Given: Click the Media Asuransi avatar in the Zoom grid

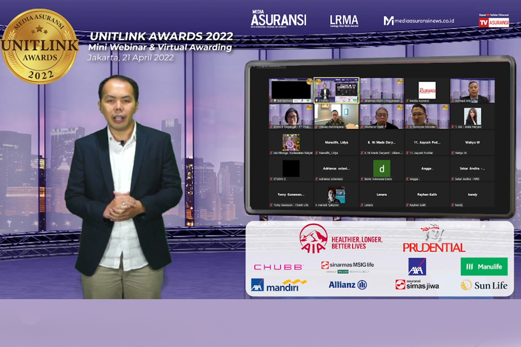Looking at the screenshot, I should [427, 90].
